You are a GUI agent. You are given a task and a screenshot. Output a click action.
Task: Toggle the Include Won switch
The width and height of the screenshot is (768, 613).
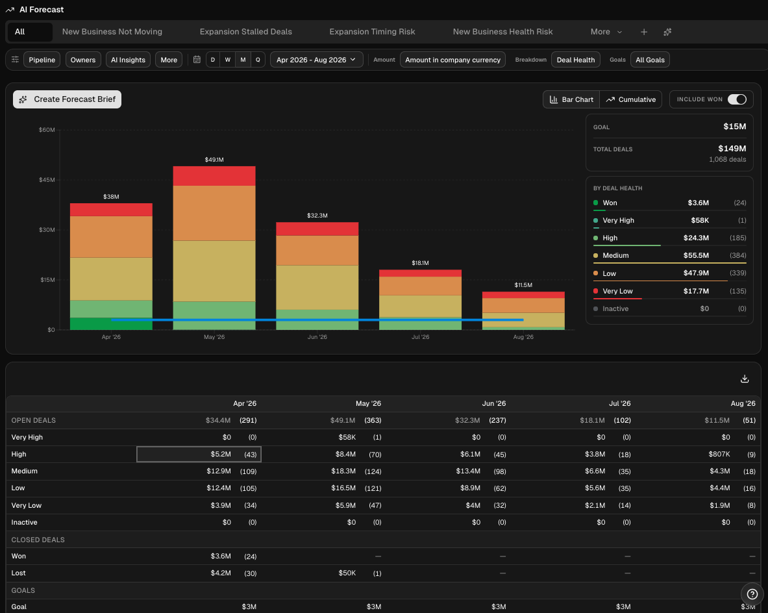(737, 99)
